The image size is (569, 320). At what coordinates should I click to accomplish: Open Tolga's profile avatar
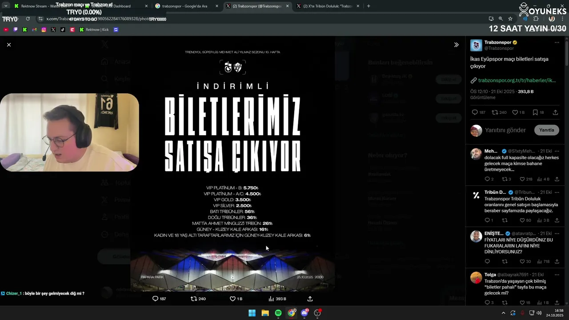pos(476,278)
